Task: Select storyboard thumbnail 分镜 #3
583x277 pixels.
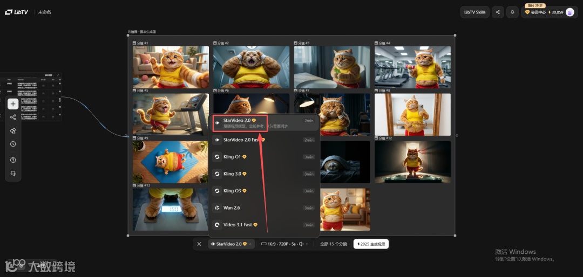Action: pos(332,67)
